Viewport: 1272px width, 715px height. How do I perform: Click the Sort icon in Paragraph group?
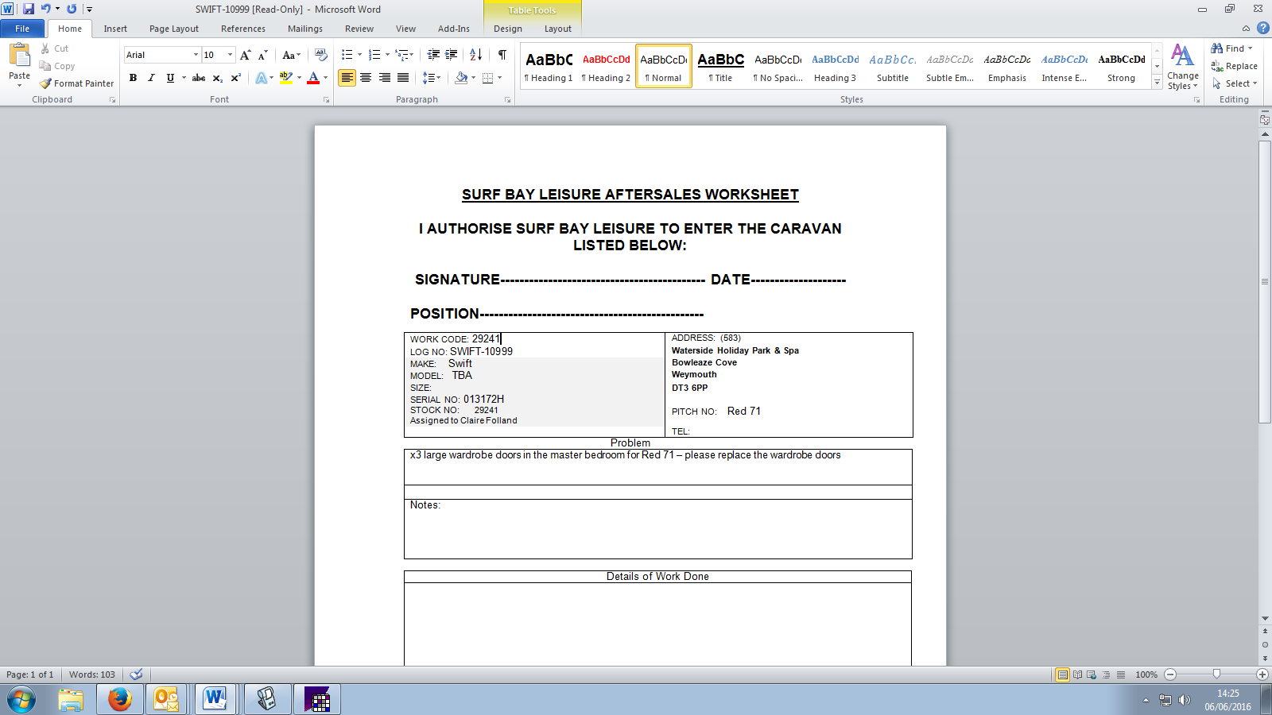pyautogui.click(x=475, y=55)
